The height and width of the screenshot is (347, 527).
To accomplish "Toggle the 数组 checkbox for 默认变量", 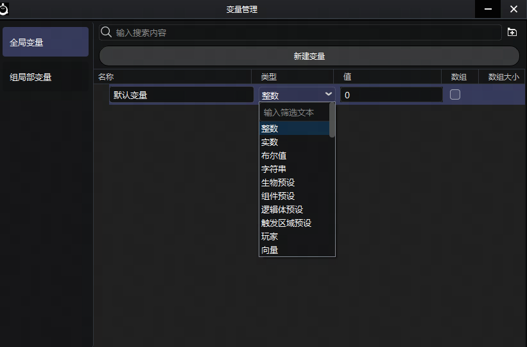I will click(x=454, y=94).
